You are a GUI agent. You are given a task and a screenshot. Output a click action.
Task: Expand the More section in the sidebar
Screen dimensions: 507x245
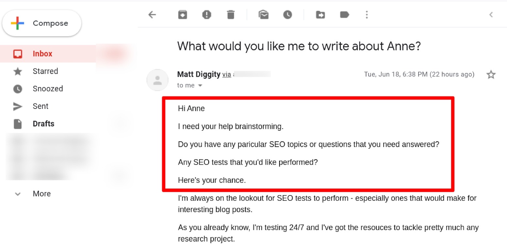pyautogui.click(x=41, y=193)
